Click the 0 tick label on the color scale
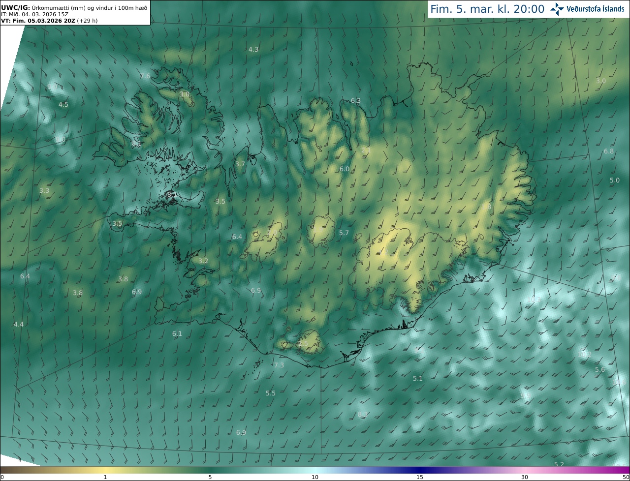Screen dimensions: 630x481 click(x=2, y=477)
